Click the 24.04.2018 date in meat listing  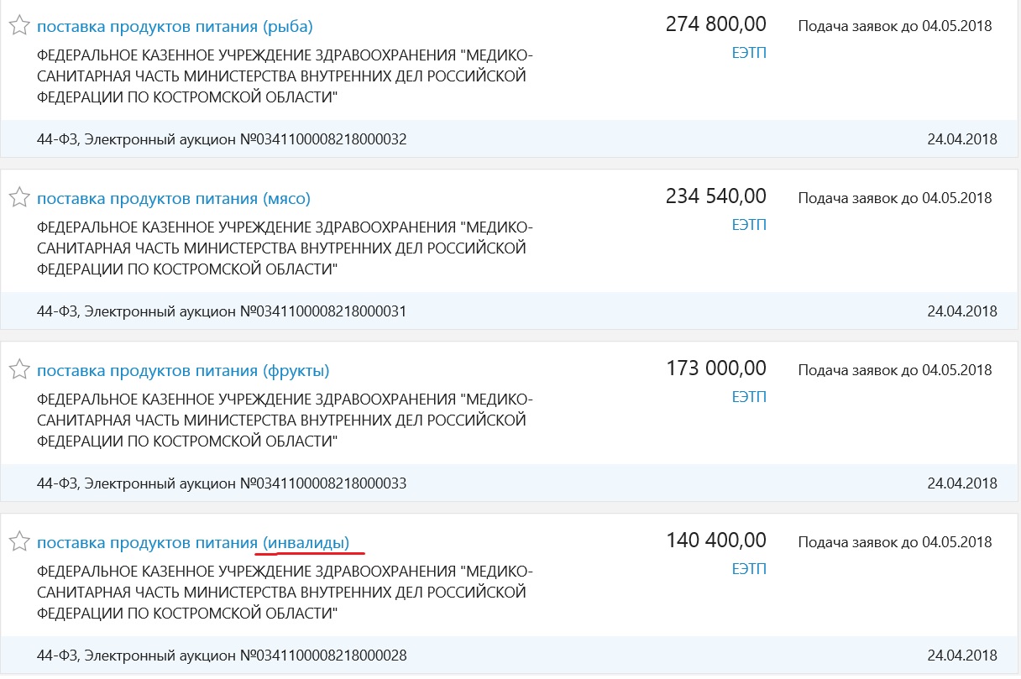[962, 311]
